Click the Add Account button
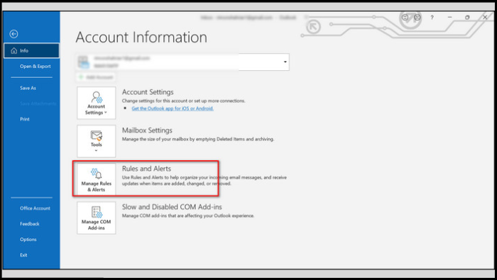The height and width of the screenshot is (280, 497). tap(96, 77)
